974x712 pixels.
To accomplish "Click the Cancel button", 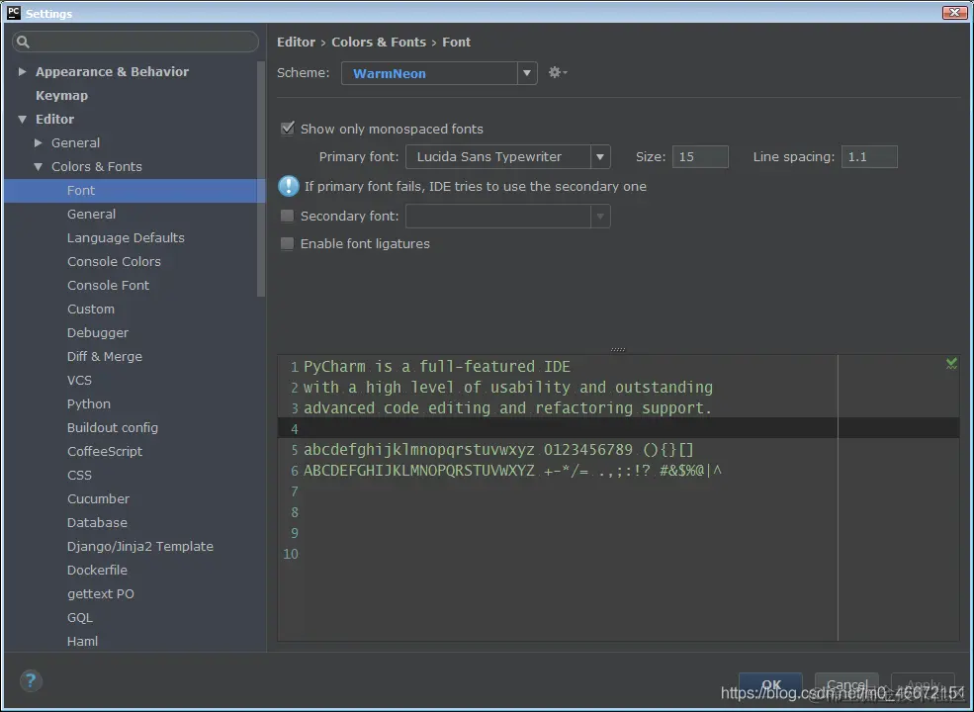I will pos(846,684).
